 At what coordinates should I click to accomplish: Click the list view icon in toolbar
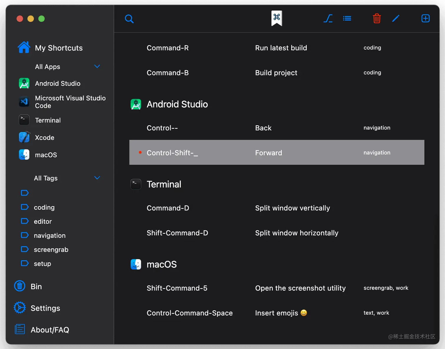[347, 18]
